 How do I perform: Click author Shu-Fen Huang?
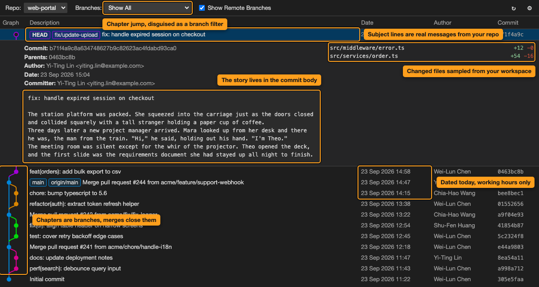[x=454, y=226]
